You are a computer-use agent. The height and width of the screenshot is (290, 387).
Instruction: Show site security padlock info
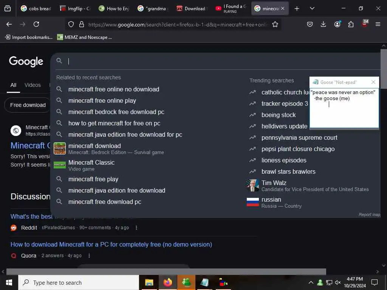[82, 24]
